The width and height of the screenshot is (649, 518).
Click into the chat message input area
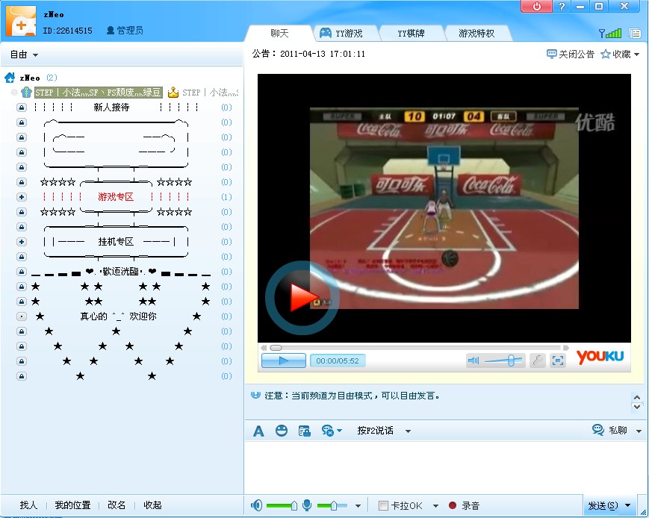coord(445,467)
